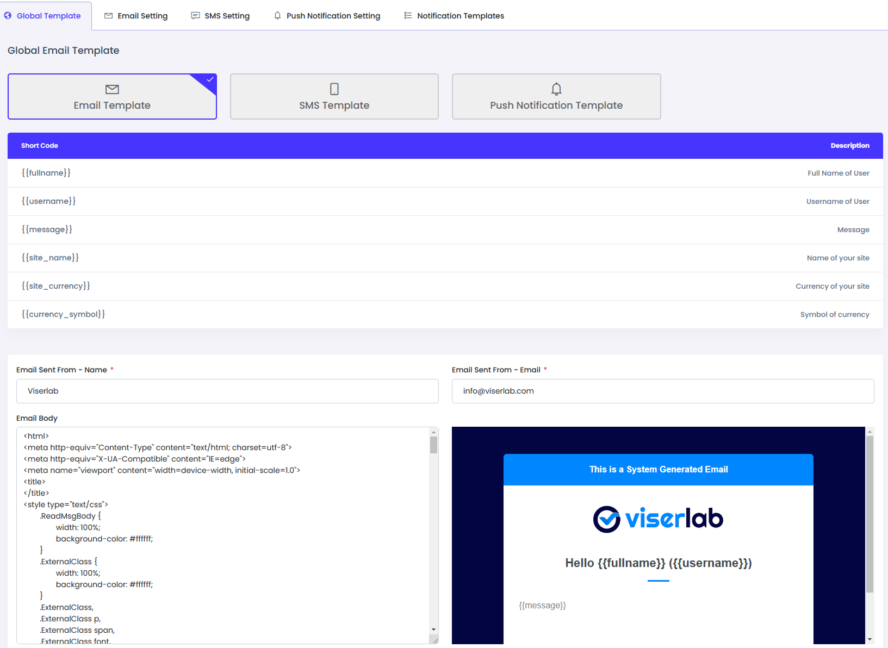The width and height of the screenshot is (888, 648).
Task: Click the bell icon on Push Notification Template card
Action: 556,89
